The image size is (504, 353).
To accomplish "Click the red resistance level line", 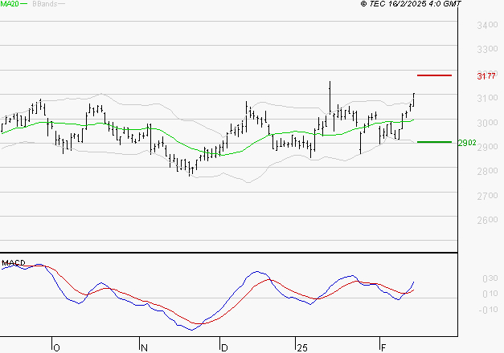I will pyautogui.click(x=434, y=75).
